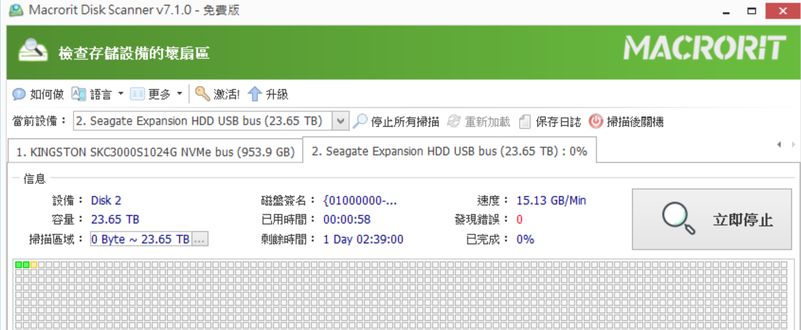Image resolution: width=801 pixels, height=330 pixels.
Task: Click the 保存日誌 save log icon
Action: click(524, 121)
